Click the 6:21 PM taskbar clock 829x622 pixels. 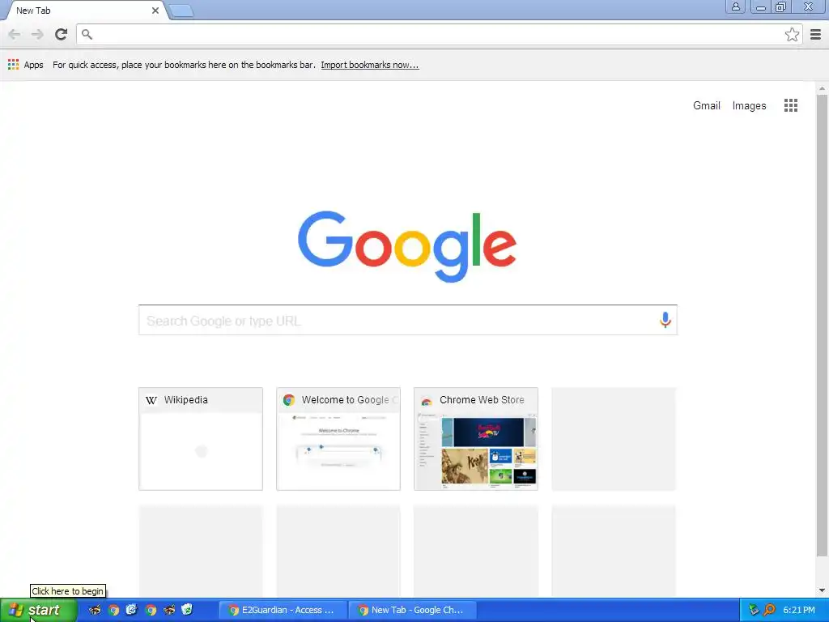799,610
